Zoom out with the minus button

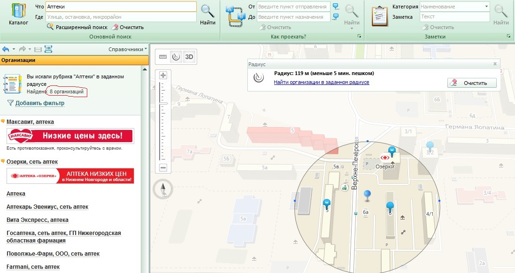163,167
